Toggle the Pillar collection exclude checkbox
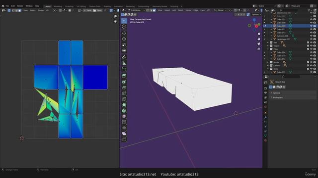Viewport: 318px width, 178px height. pos(308,49)
